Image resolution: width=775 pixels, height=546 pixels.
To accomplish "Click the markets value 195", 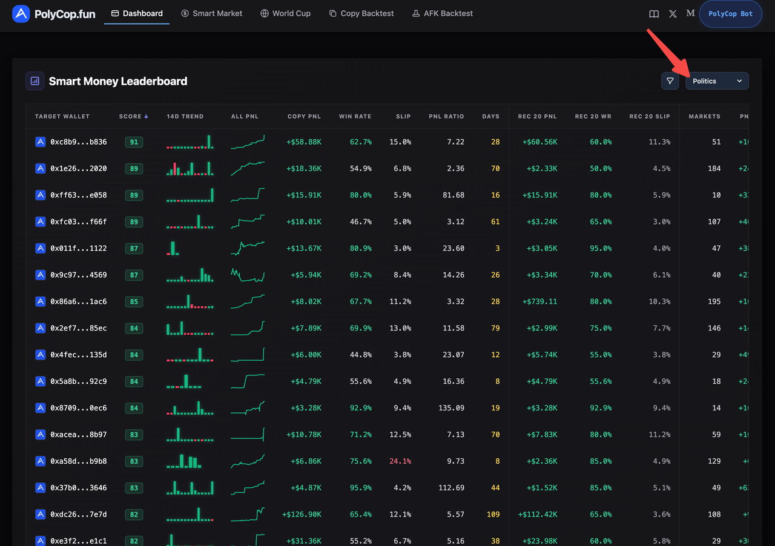I will 714,301.
